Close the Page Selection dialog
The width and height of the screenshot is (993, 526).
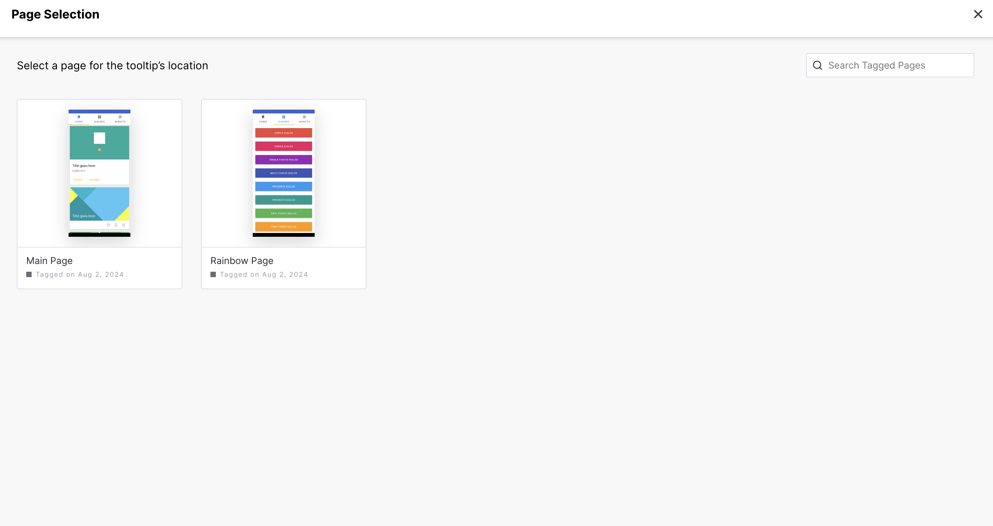coord(978,14)
